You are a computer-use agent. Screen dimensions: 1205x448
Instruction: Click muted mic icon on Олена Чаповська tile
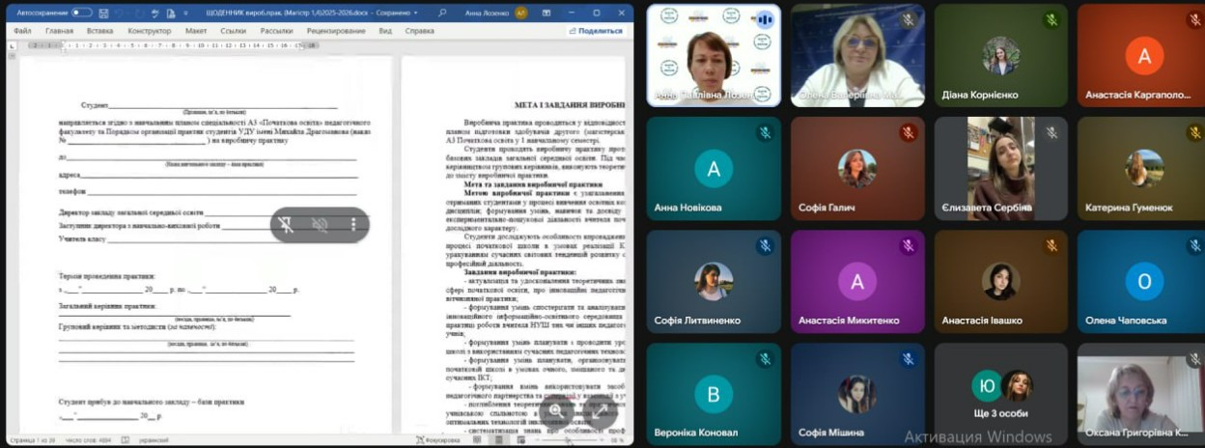(1195, 246)
